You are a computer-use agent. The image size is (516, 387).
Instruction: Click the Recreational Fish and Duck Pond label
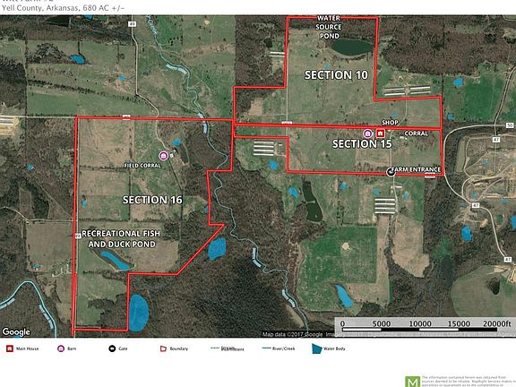[121, 239]
